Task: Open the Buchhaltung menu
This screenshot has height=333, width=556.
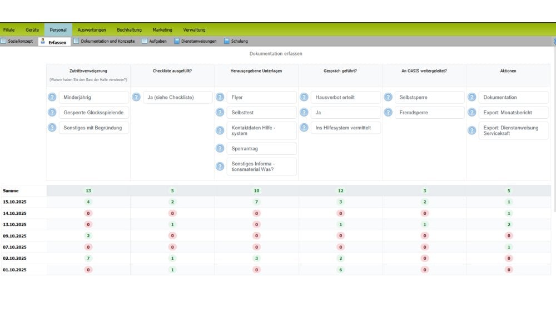Action: coord(129,30)
